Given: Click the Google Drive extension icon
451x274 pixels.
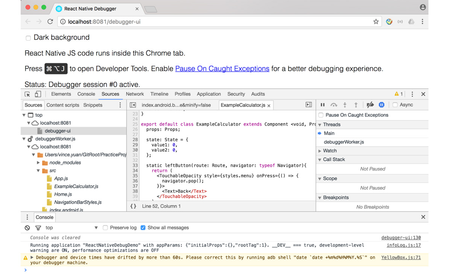Looking at the screenshot, I should click(412, 22).
